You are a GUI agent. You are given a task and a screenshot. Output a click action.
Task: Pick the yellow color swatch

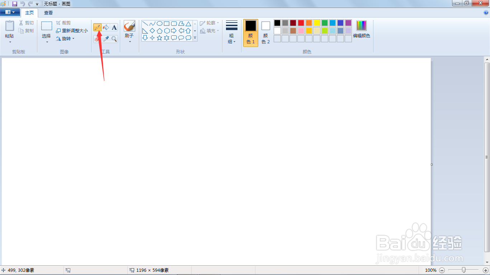click(317, 23)
